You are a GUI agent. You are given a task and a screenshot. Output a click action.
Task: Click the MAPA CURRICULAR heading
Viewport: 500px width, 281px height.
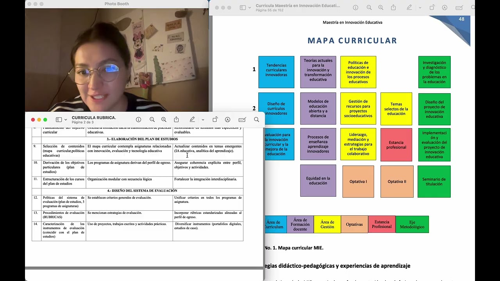(x=352, y=41)
